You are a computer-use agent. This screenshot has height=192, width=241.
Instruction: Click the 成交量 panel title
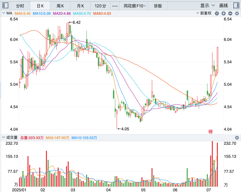[12, 137]
